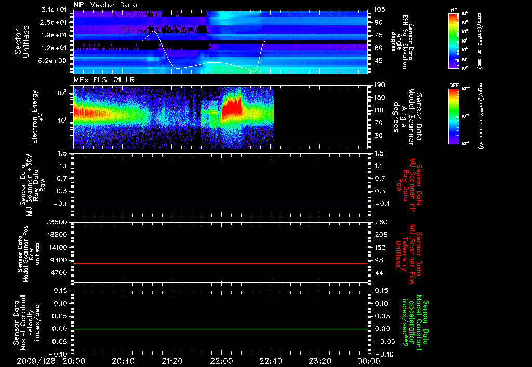Click the "206" telemetry tick label
The height and width of the screenshot is (367, 532).
(380, 235)
